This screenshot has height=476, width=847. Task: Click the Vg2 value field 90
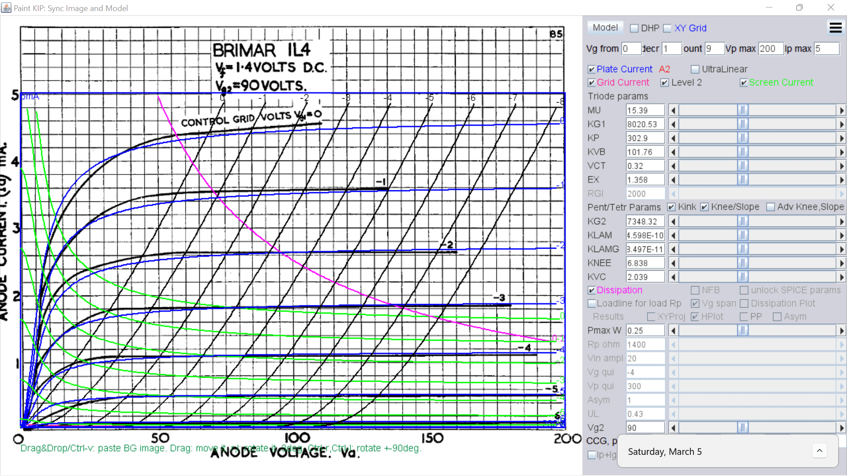[645, 428]
